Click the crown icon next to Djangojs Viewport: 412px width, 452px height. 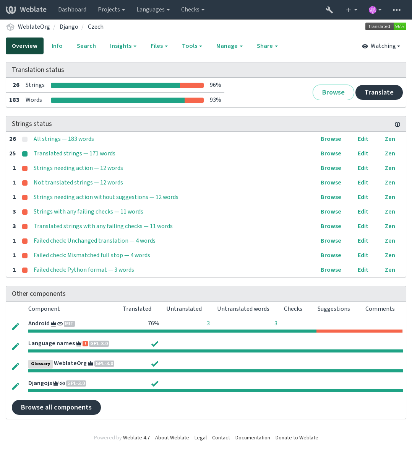point(55,383)
